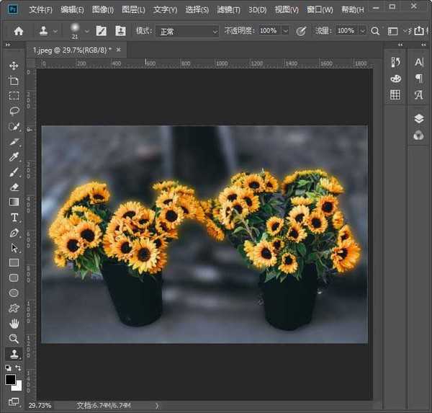The image size is (432, 413).
Task: Open the 滤镜(T) filter menu
Action: pyautogui.click(x=228, y=10)
